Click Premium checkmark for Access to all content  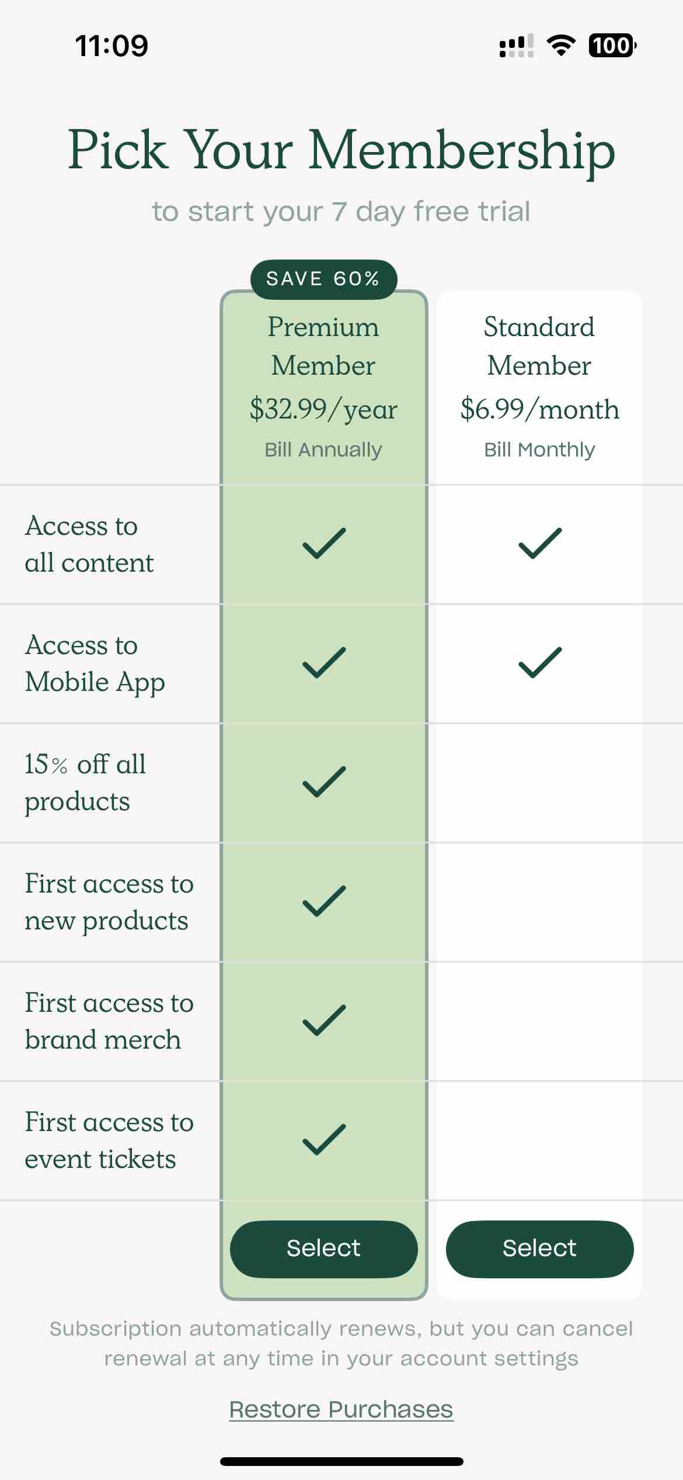[x=324, y=544]
